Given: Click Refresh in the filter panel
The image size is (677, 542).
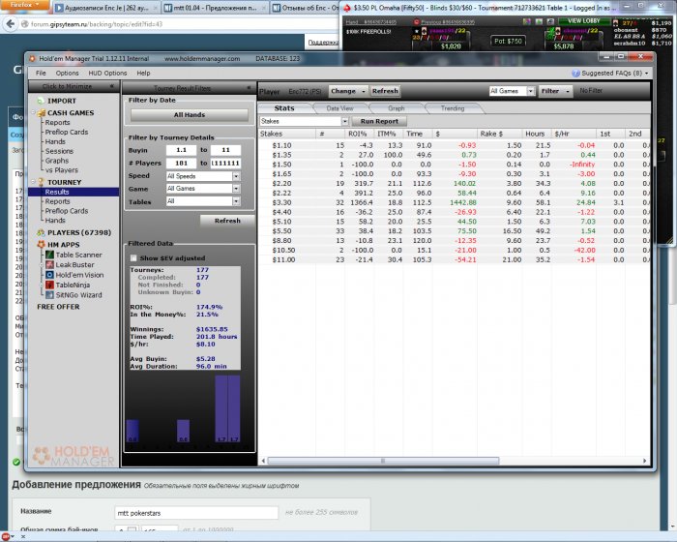Looking at the screenshot, I should (227, 221).
